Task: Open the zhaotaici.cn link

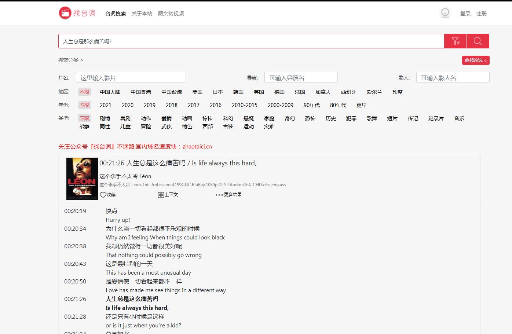Action: (x=198, y=146)
